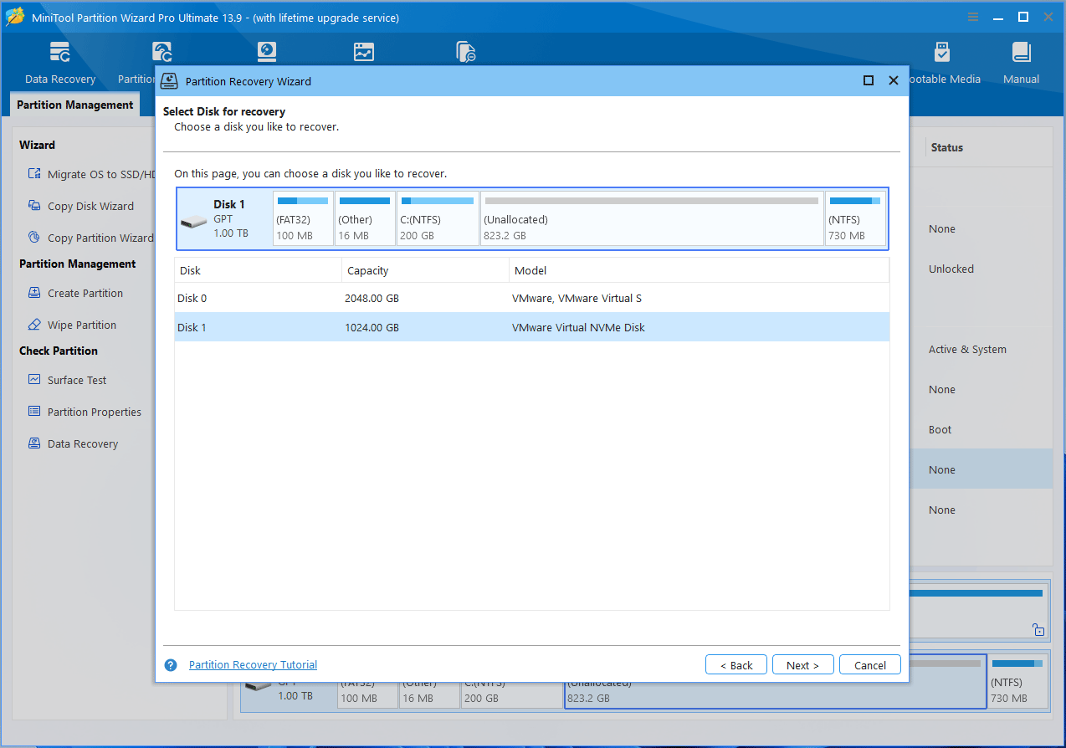Open Data Recovery in the Check Partition section
1066x748 pixels.
73,443
